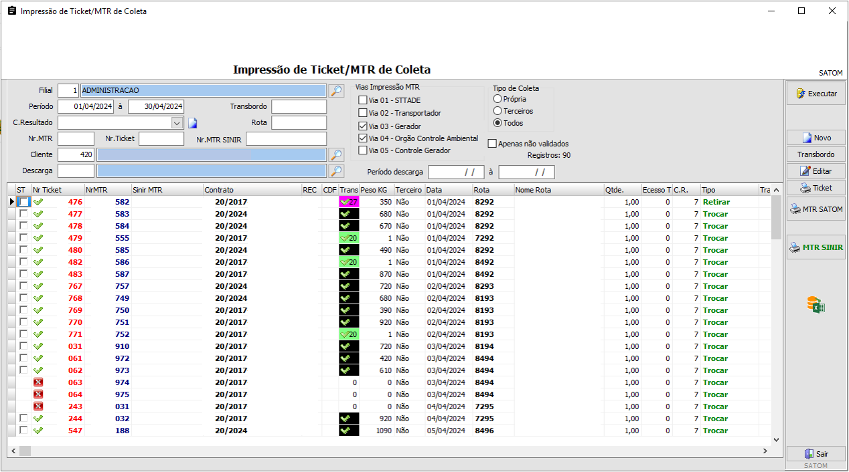Expand the C.Resultado dropdown list

(177, 123)
